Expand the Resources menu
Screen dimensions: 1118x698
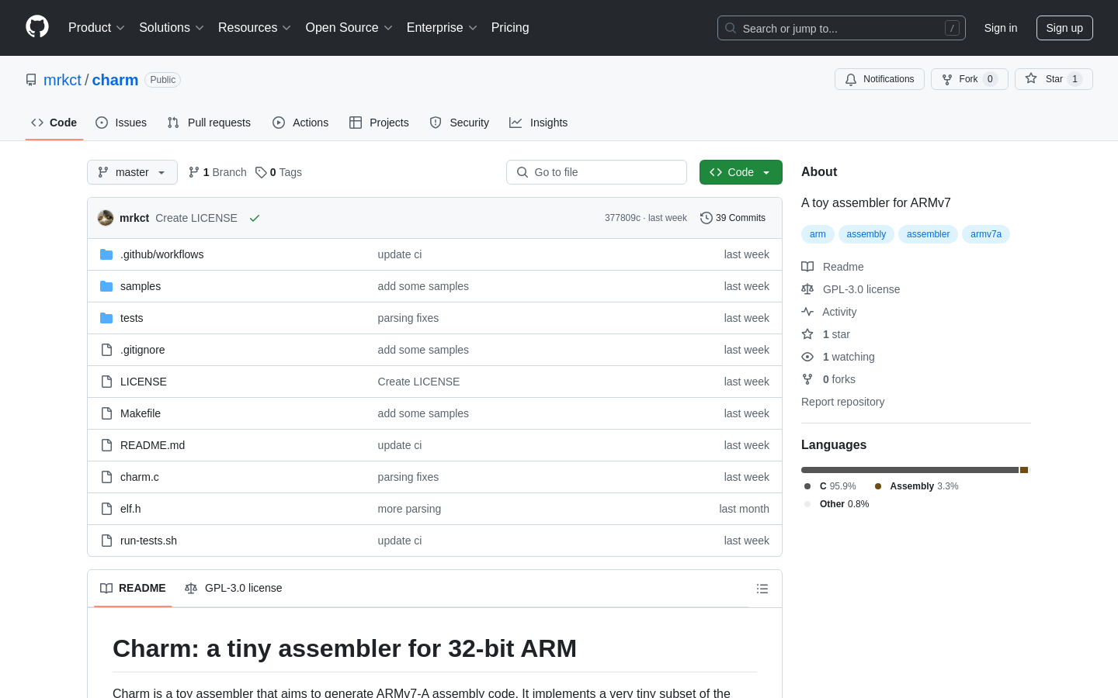point(255,27)
